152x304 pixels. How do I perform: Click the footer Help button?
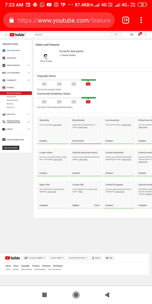click(109, 258)
